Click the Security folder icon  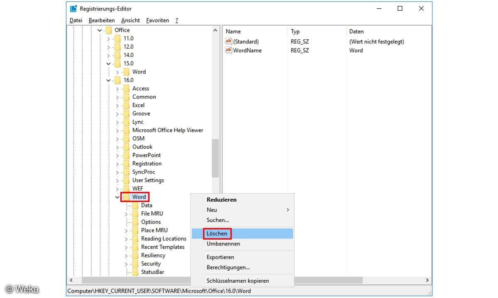coord(135,264)
